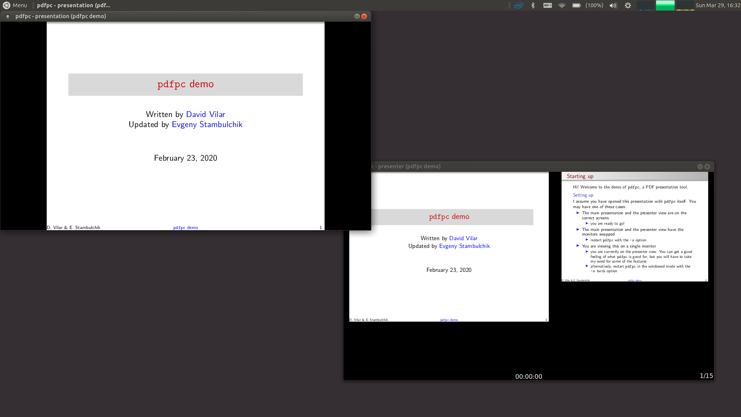The height and width of the screenshot is (417, 741).
Task: Open the Menu launcher in top panel
Action: pos(15,5)
